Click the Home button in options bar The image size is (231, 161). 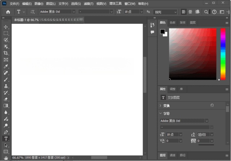8,12
